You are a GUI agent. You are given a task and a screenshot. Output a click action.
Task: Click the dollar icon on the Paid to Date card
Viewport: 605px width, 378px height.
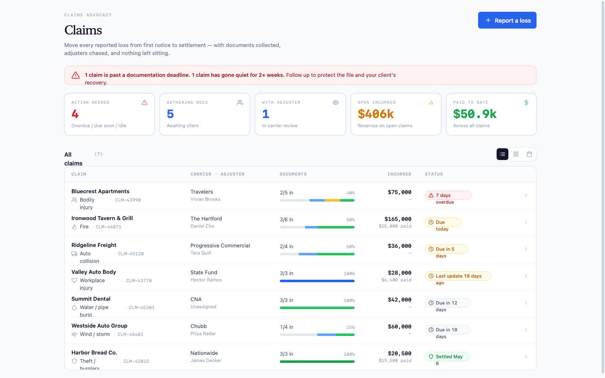(x=526, y=102)
